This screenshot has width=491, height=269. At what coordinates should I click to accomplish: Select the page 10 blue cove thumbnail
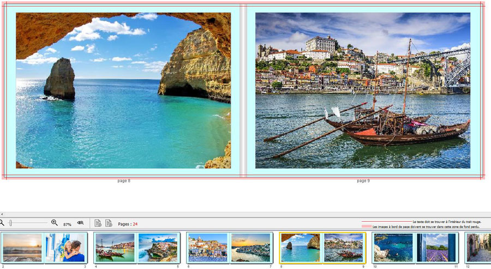click(x=393, y=248)
